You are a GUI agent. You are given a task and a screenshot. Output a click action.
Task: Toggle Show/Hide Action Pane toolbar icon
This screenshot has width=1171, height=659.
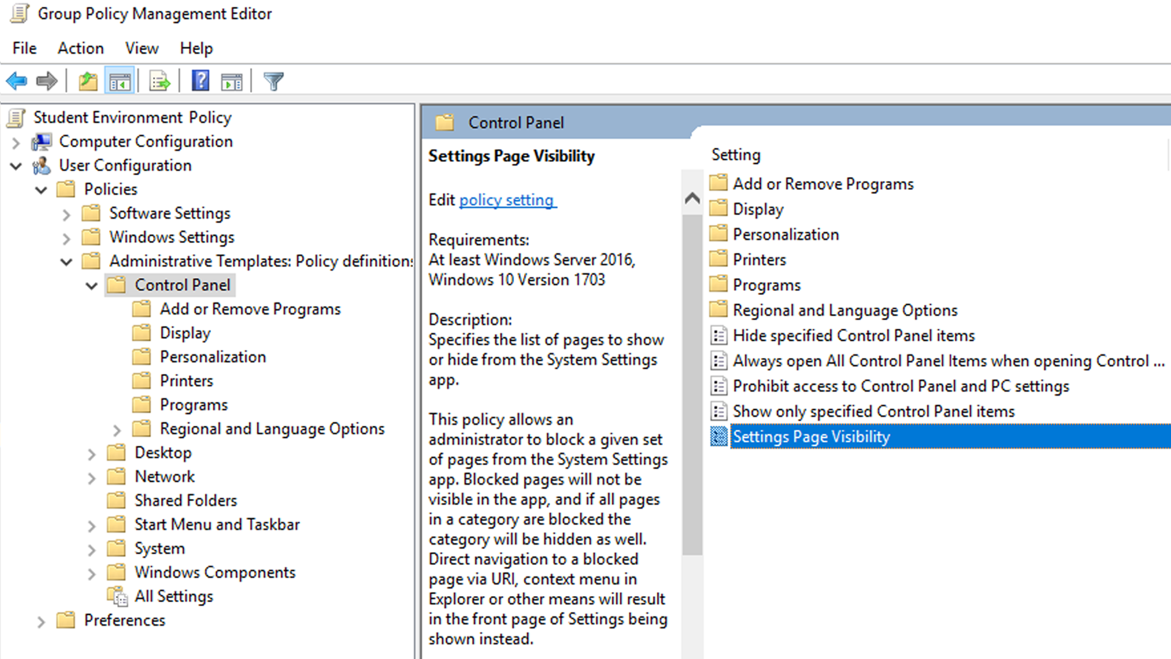point(232,81)
